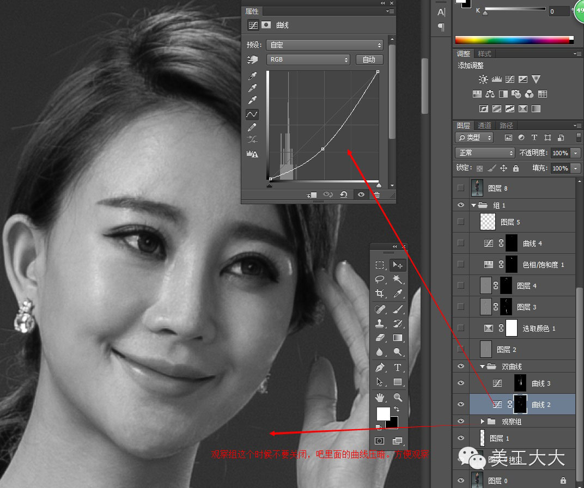Expand the 观察组 folder
Viewport: 584px width, 488px height.
tap(482, 422)
